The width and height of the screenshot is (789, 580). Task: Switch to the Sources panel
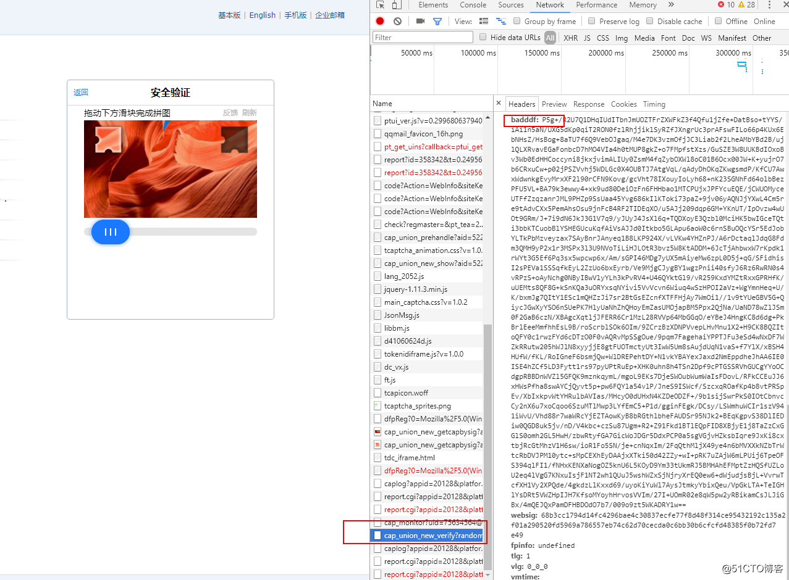coord(511,5)
